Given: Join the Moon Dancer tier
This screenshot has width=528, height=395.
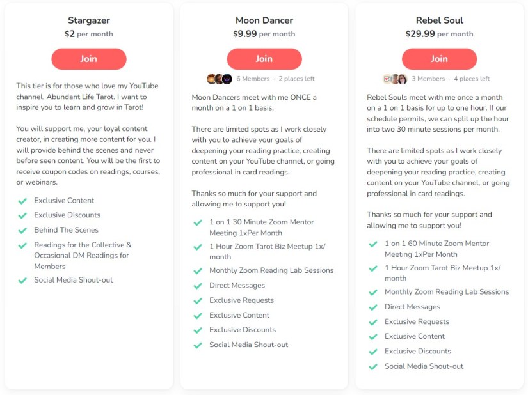Looking at the screenshot, I should 264,59.
